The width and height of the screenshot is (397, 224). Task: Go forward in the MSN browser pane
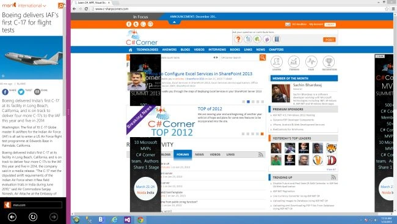[53, 217]
